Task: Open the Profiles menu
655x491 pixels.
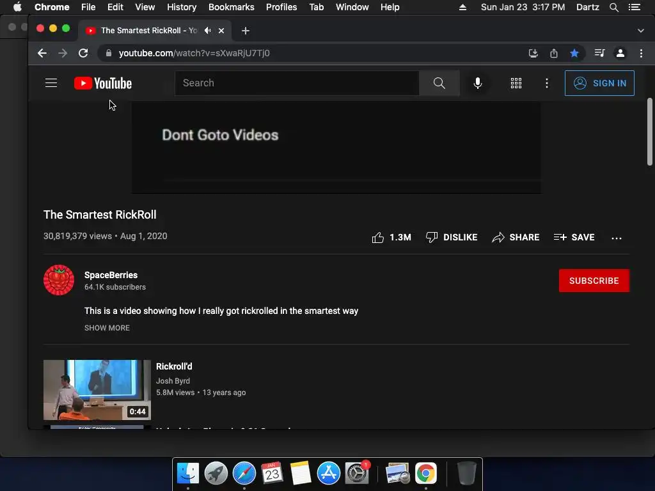Action: point(281,7)
